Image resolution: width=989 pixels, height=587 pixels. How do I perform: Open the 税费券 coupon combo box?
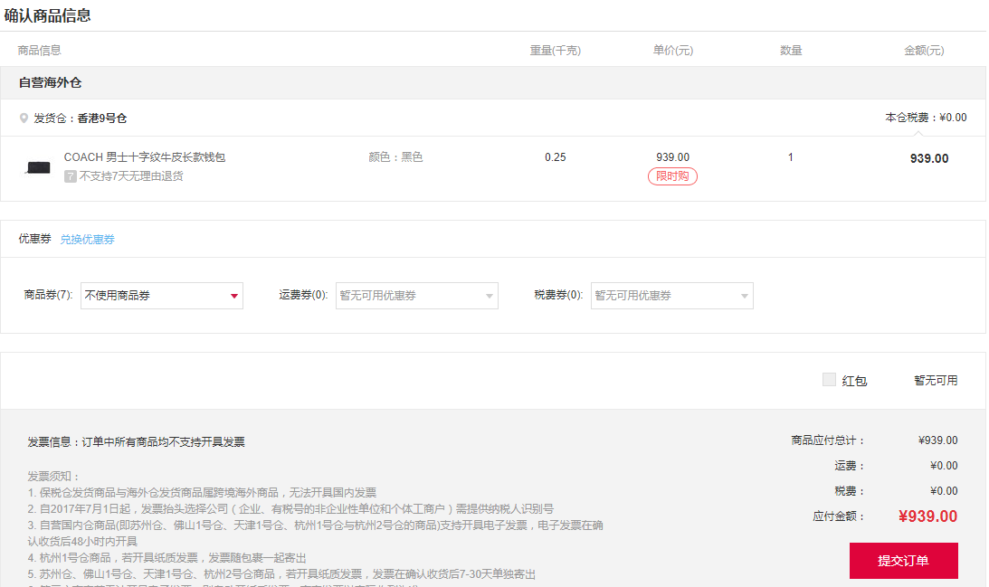(671, 296)
